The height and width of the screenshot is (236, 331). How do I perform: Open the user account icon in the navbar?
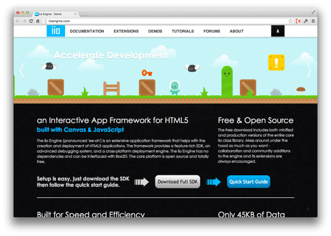[278, 31]
